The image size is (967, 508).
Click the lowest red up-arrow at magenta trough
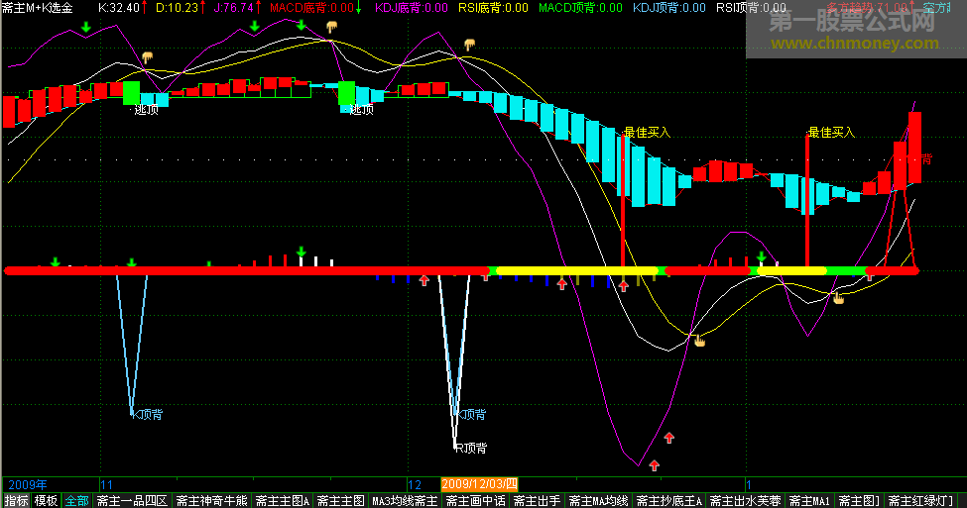[654, 464]
